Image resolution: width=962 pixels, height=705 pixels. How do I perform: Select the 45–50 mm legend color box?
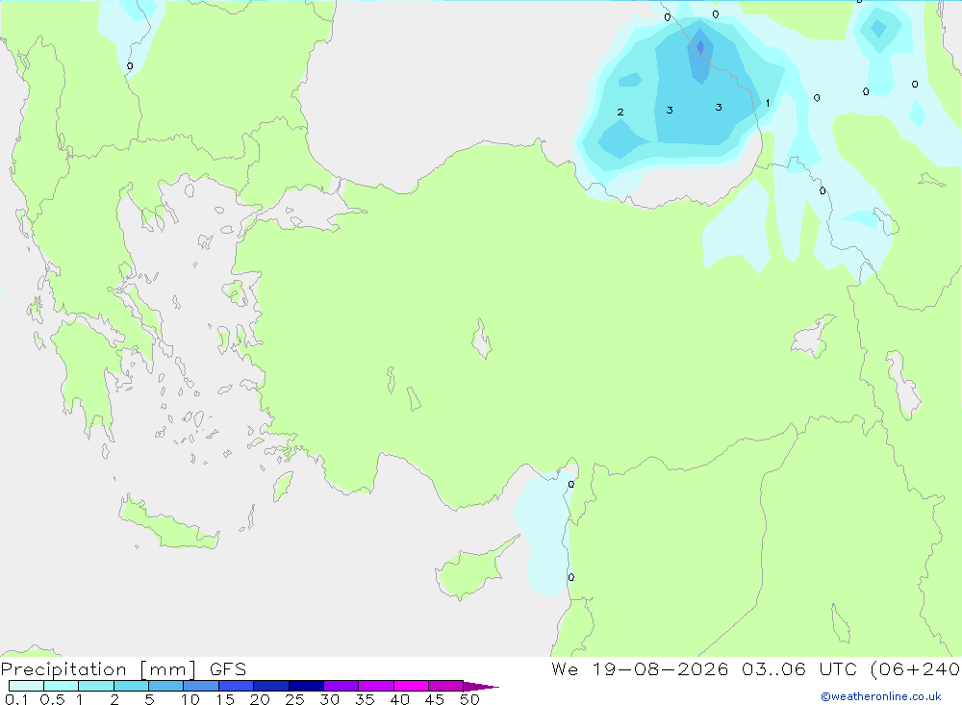[x=446, y=686]
